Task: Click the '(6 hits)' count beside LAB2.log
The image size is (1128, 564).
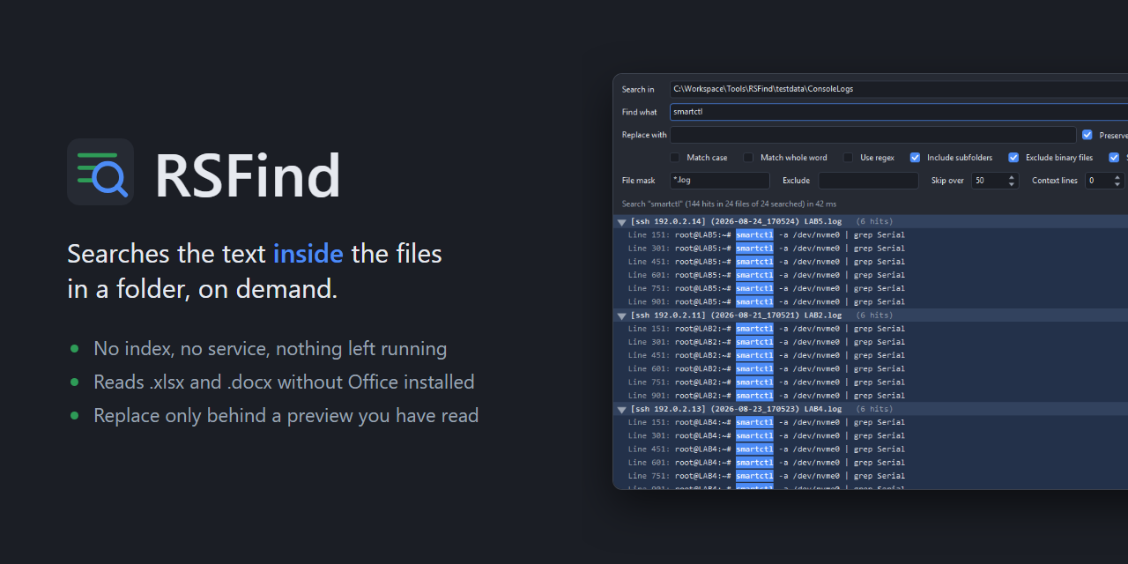Action: pyautogui.click(x=874, y=315)
